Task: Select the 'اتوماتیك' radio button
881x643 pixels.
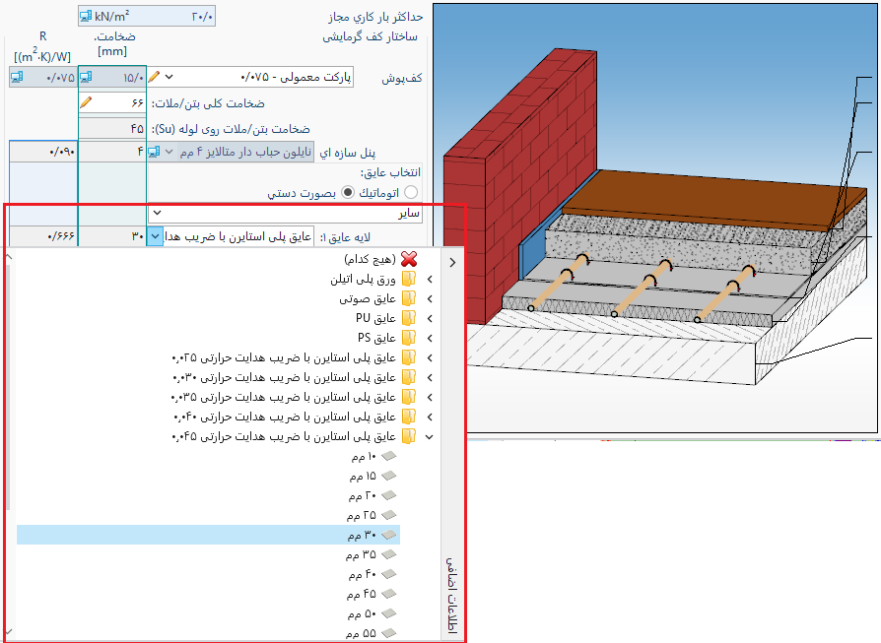Action: coord(411,192)
